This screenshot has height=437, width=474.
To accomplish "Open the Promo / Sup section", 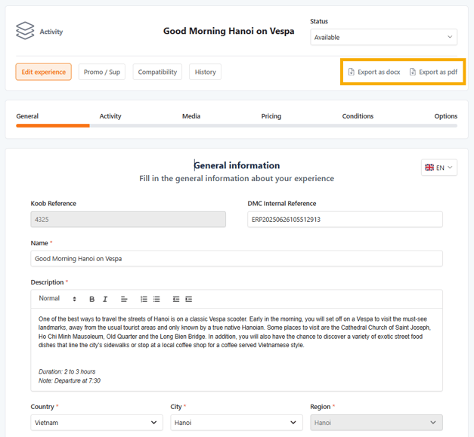I will tap(102, 72).
